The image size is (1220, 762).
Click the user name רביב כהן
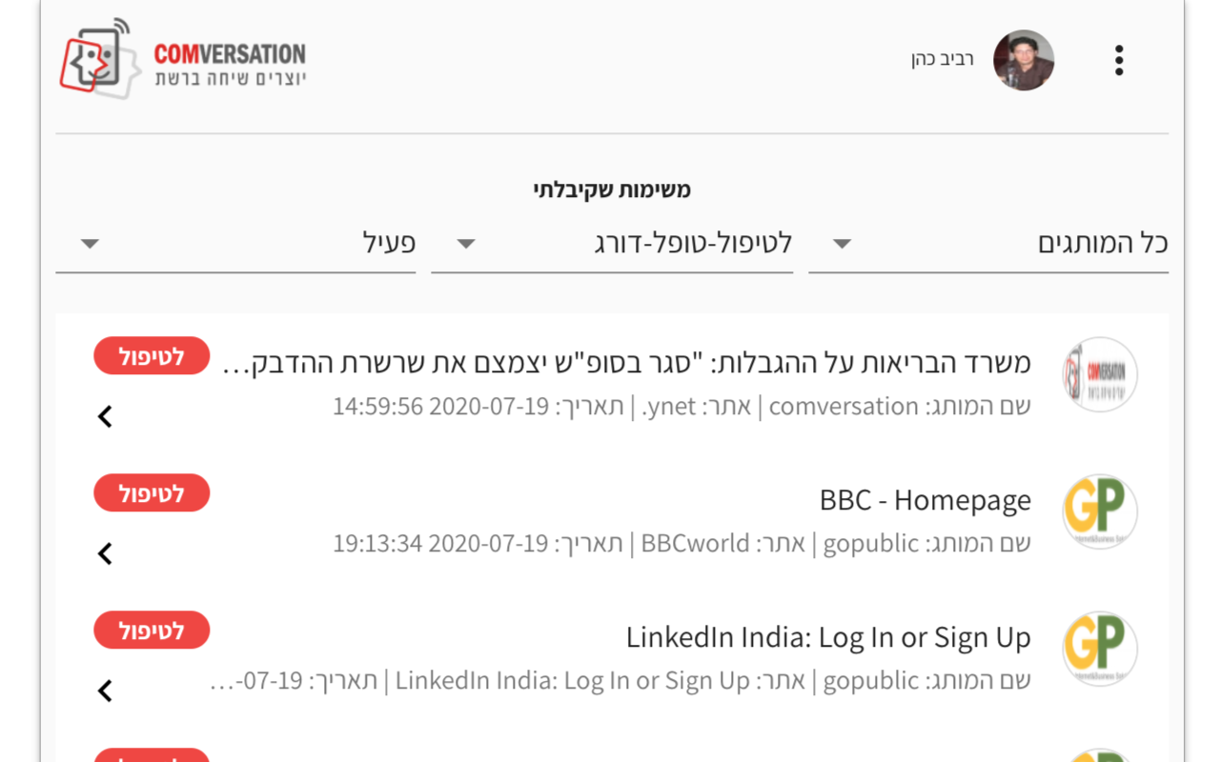tap(942, 60)
